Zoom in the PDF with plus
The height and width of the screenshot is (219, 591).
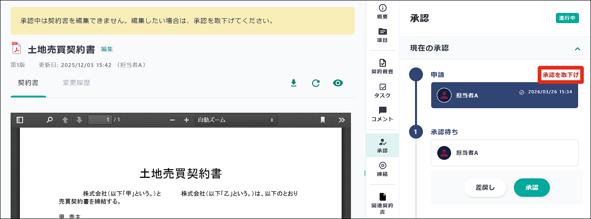(187, 120)
